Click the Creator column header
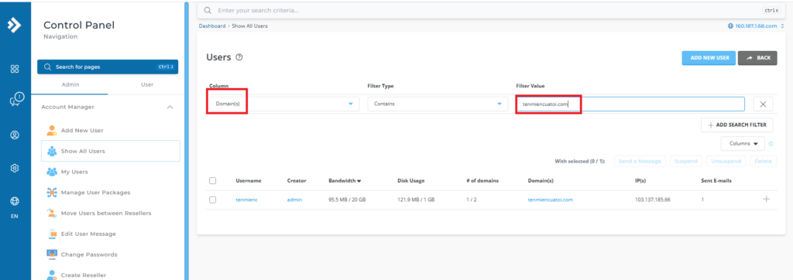This screenshot has height=280, width=793. point(297,180)
